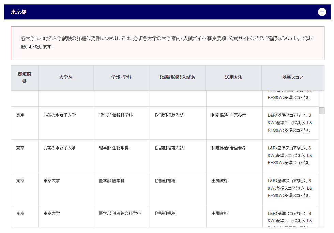Click the 都道府県 column header
334x233 pixels.
tap(25, 77)
